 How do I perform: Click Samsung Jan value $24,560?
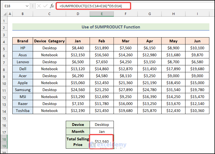click(78, 90)
